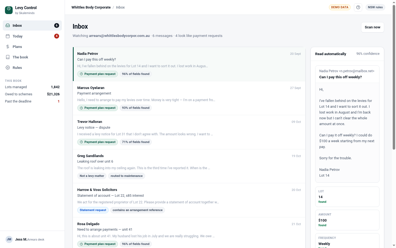Go to Today in the sidebar
The image size is (396, 248).
pos(32,36)
